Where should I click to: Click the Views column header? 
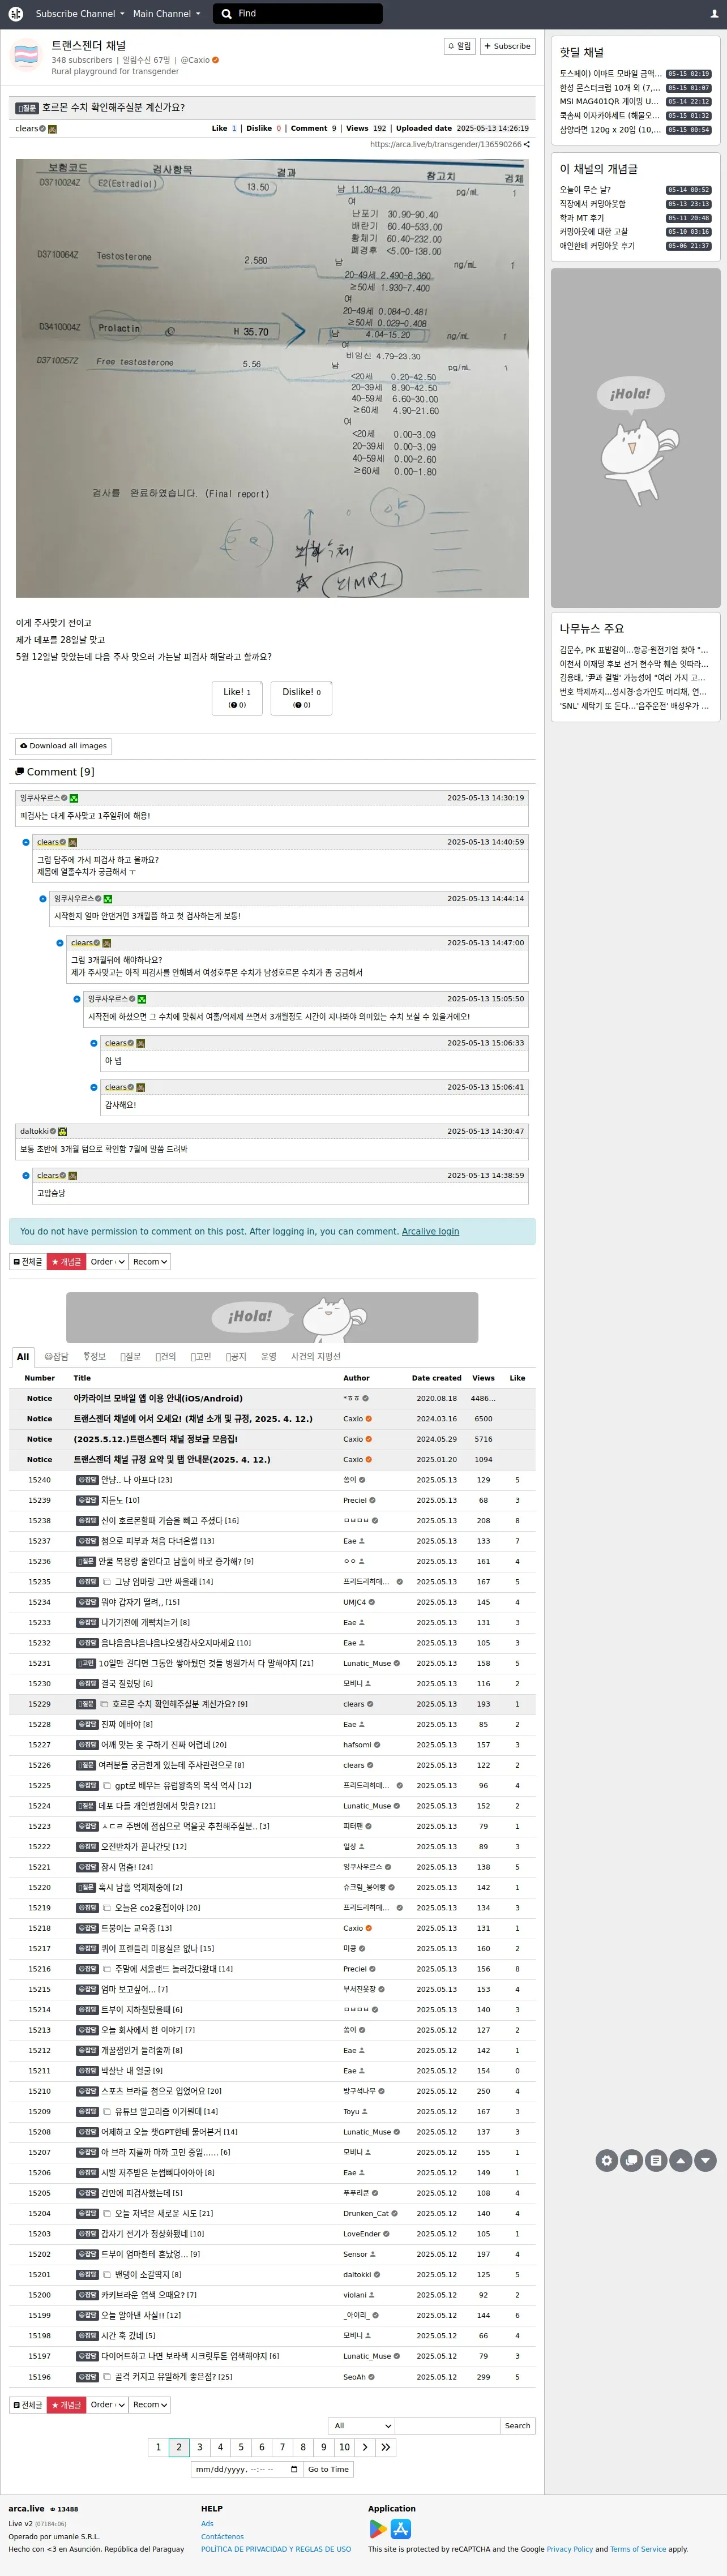pyautogui.click(x=483, y=1378)
